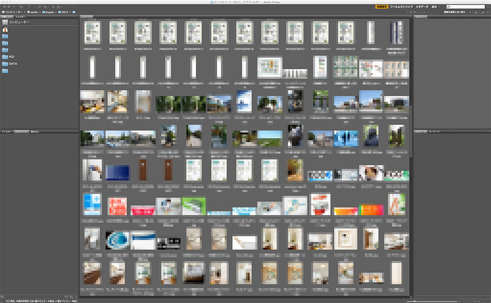The height and width of the screenshot is (303, 491).
Task: Go forward with the Forward arrow
Action: pyautogui.click(x=9, y=6)
